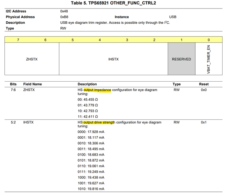Viewport: 227px width, 193px height.
Task: Click the "Bits" column header
Action: (13, 84)
